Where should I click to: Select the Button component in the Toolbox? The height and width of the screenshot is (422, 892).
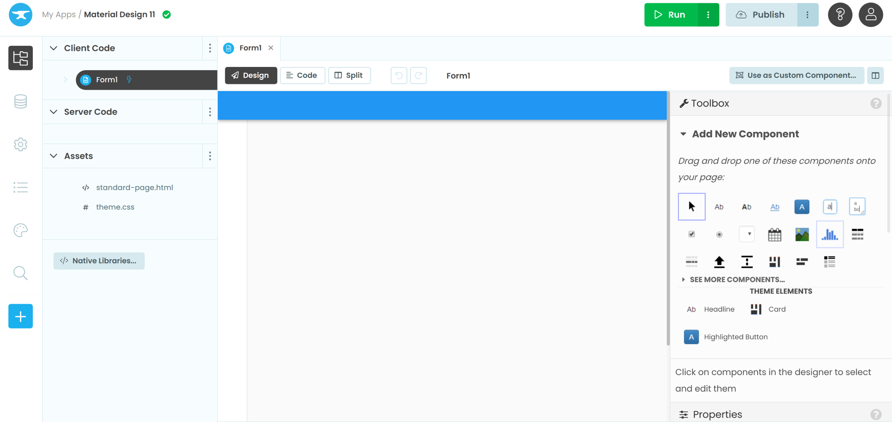pyautogui.click(x=801, y=207)
